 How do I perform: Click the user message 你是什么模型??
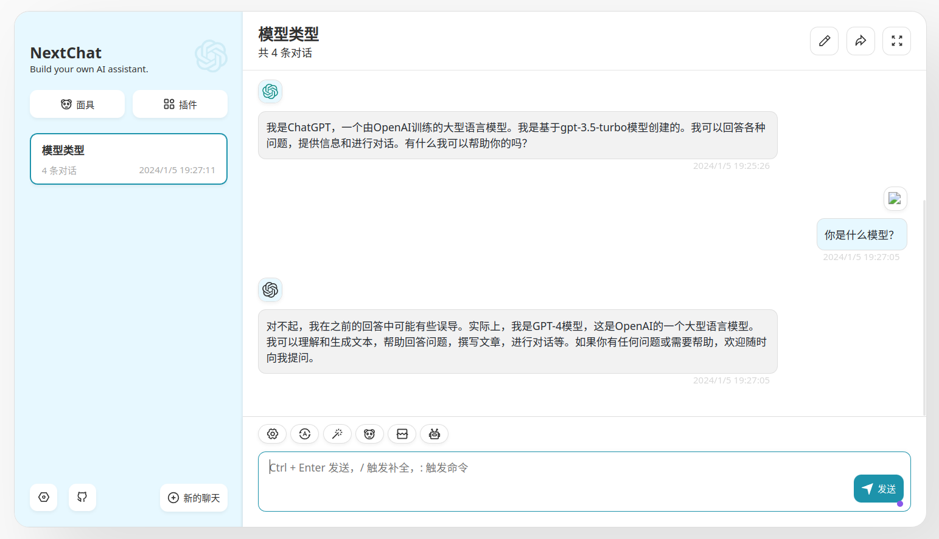[862, 235]
